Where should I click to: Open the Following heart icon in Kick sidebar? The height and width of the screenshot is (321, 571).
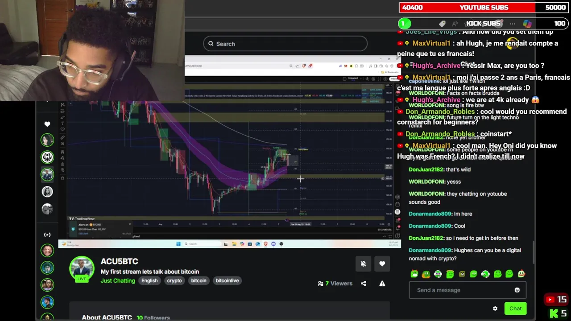[x=47, y=124]
